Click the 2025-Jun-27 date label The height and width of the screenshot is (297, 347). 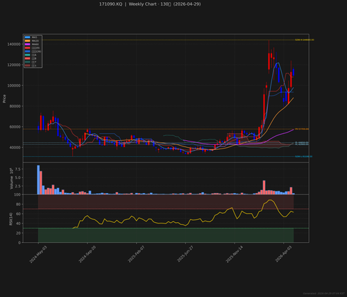coord(185,254)
